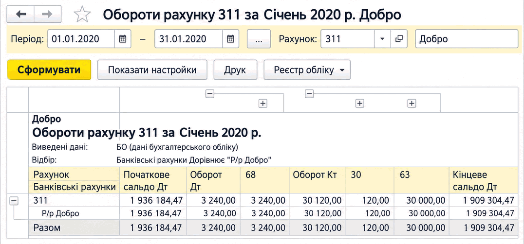Collapse the Оборот Дт column group
This screenshot has height=244, width=524.
[x=210, y=94]
